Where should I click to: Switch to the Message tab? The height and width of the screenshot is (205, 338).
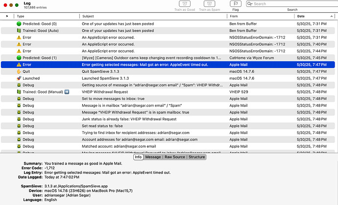pyautogui.click(x=153, y=157)
